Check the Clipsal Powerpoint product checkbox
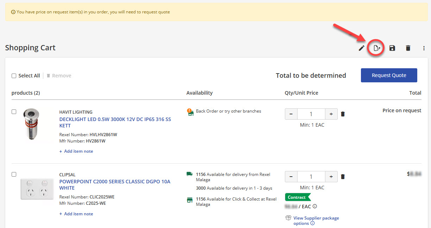This screenshot has width=431, height=228. tap(14, 175)
